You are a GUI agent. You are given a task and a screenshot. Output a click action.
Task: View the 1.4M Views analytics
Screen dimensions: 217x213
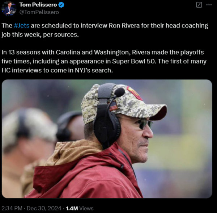(x=79, y=208)
